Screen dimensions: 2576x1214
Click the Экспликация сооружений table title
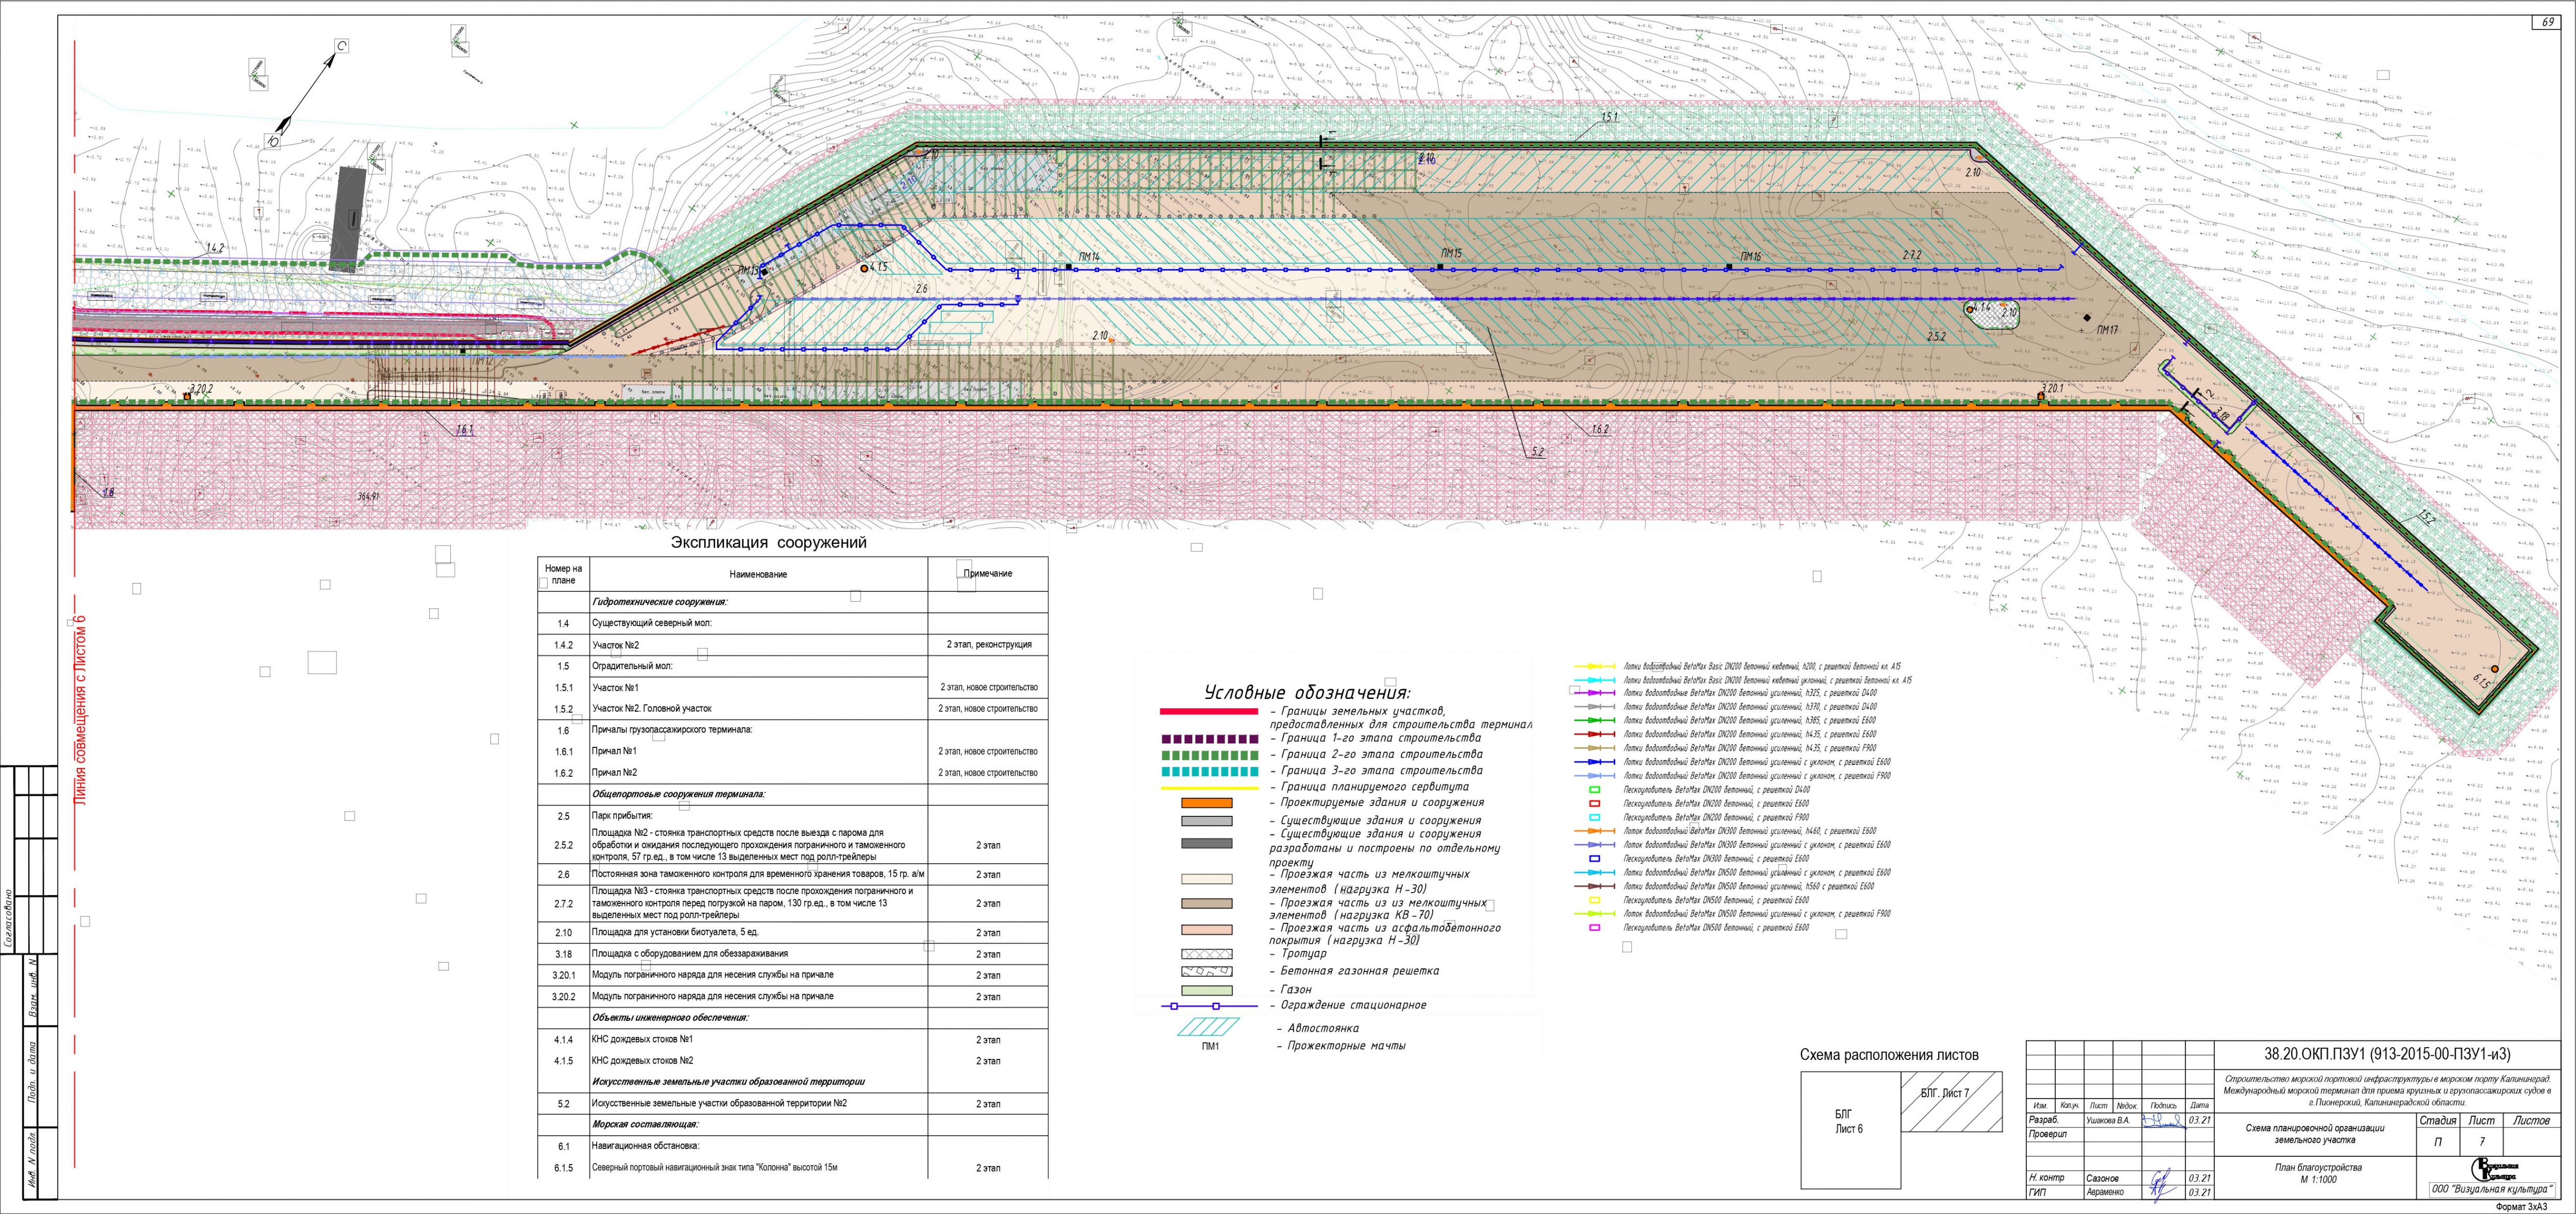coord(768,543)
